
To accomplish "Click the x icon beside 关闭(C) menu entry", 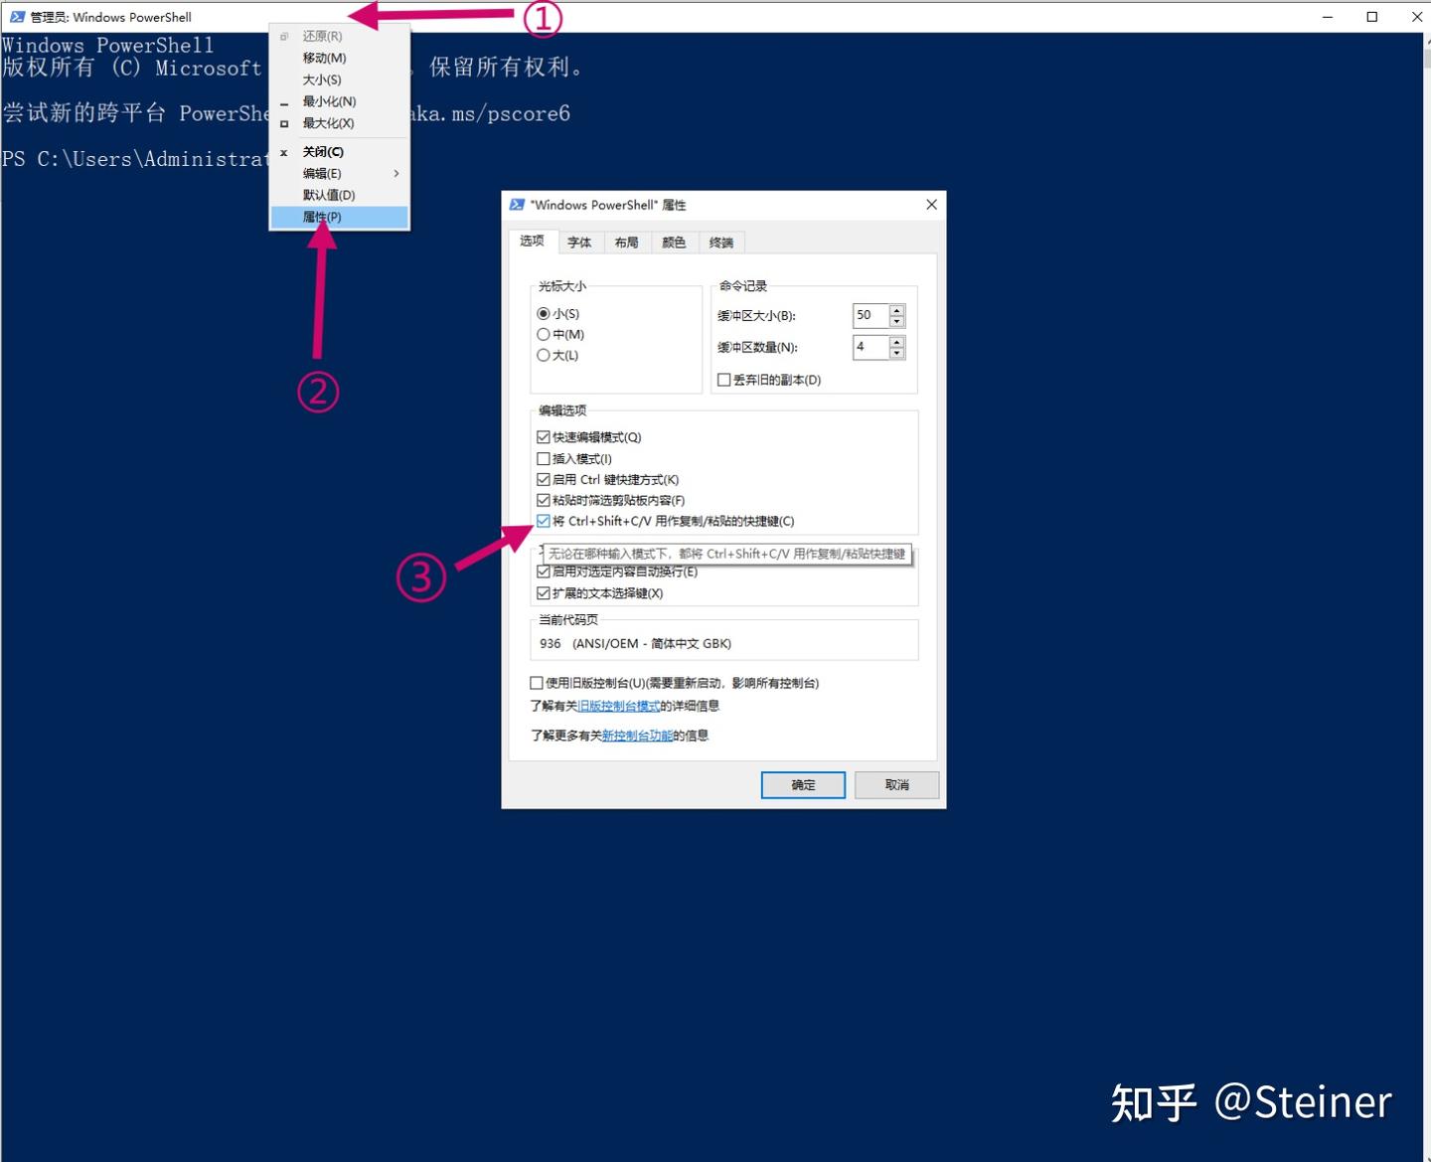I will [283, 152].
